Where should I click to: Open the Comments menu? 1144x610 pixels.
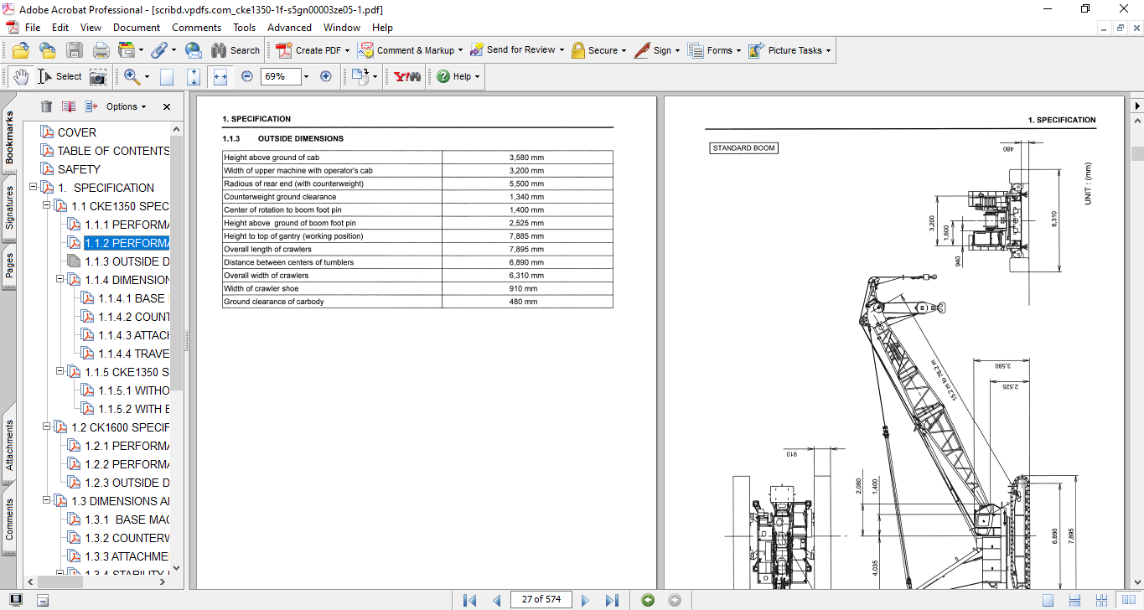tap(196, 28)
